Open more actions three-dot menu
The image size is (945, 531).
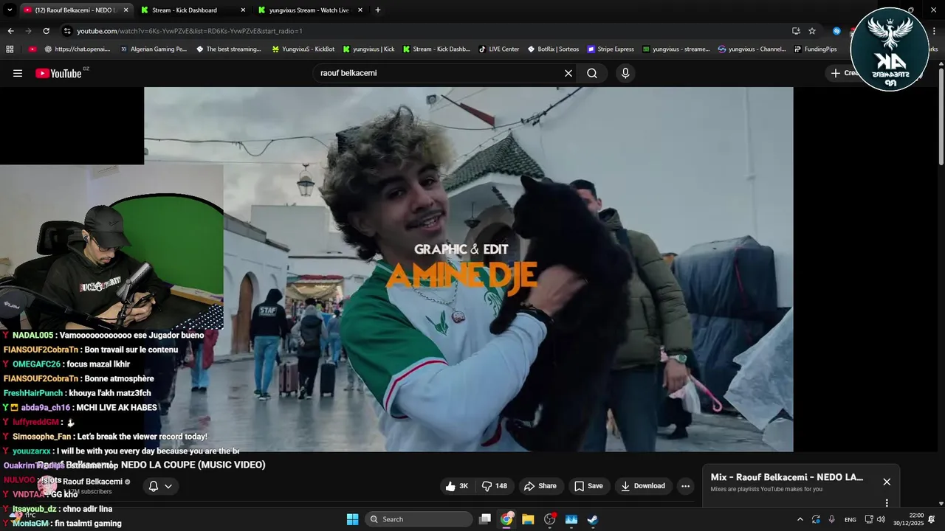coord(685,486)
